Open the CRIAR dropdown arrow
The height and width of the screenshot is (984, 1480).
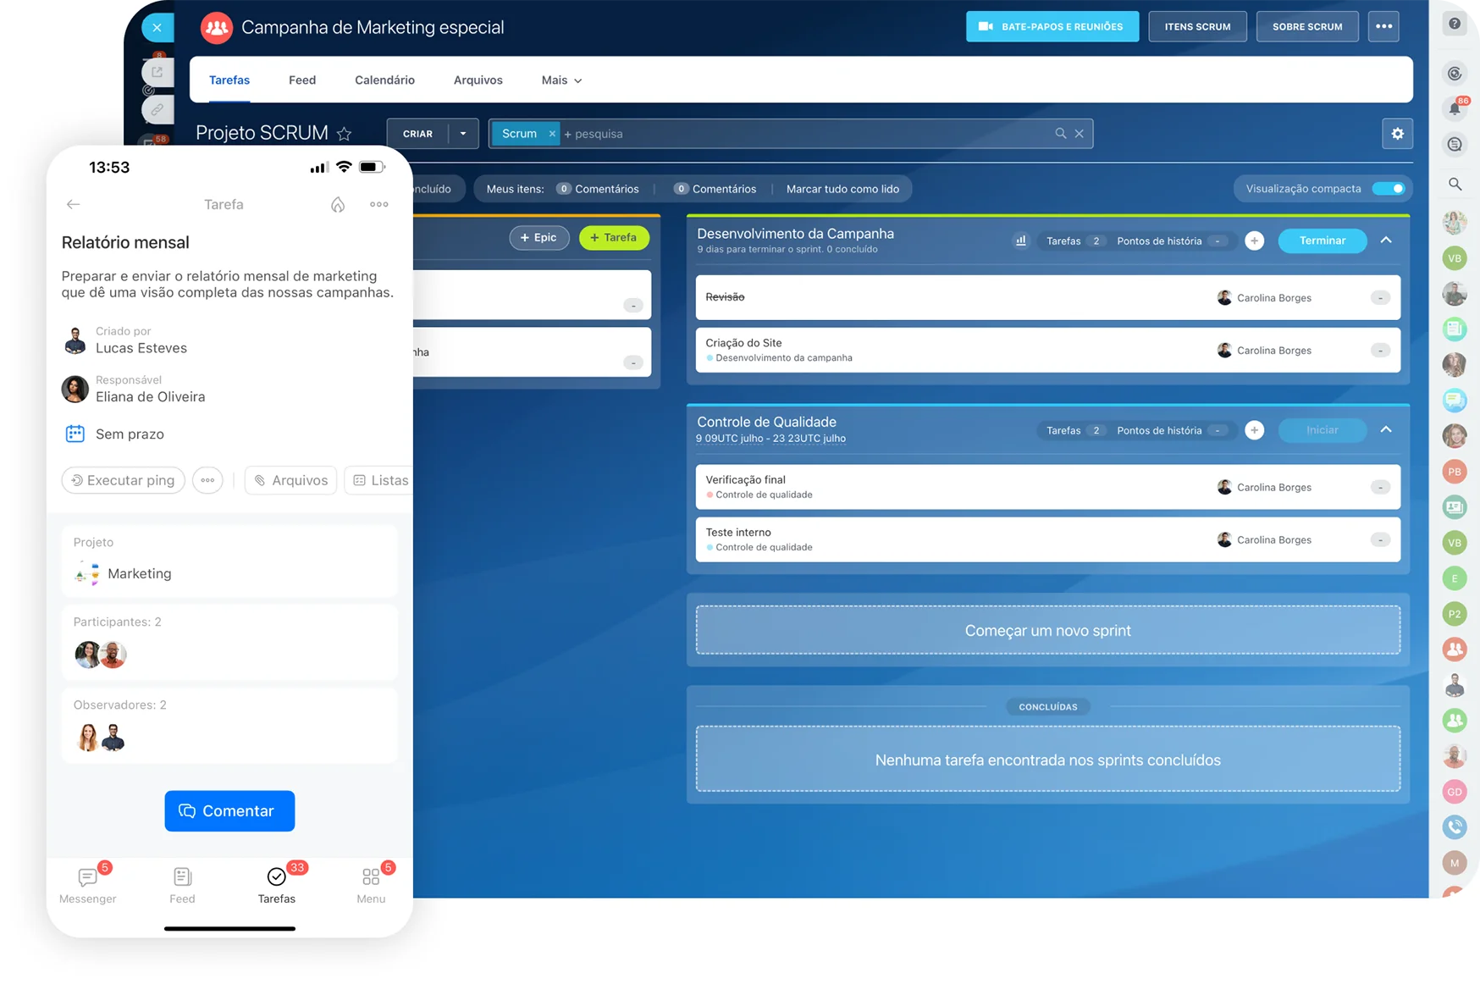[463, 134]
